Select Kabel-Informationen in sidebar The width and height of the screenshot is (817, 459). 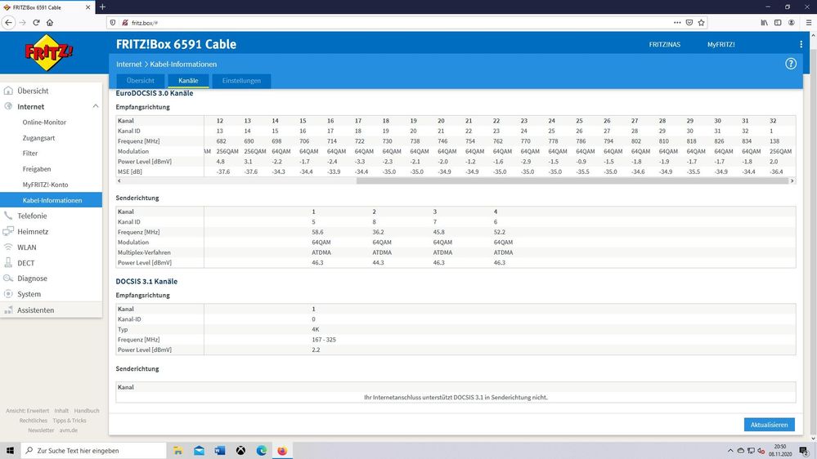[51, 200]
